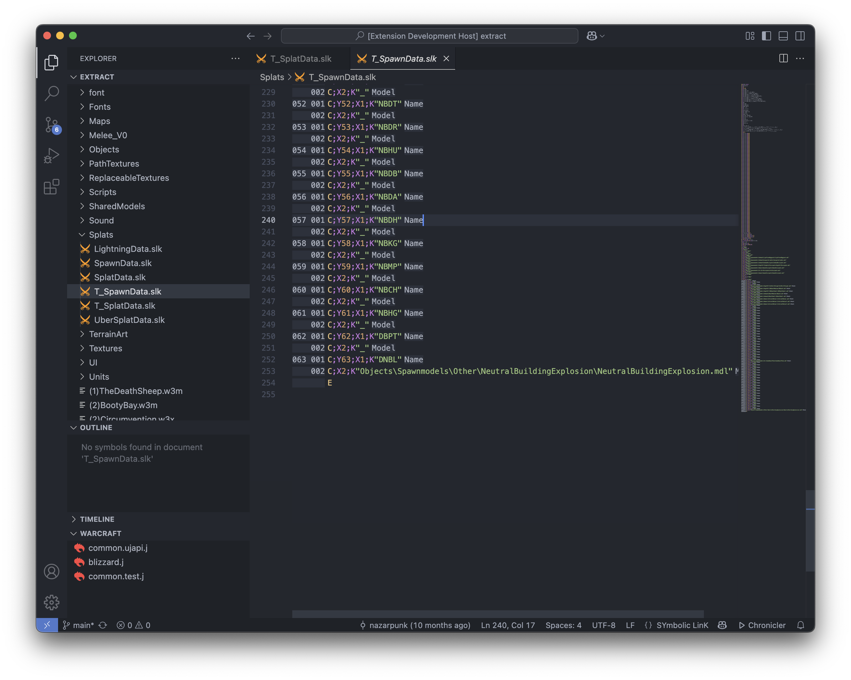The width and height of the screenshot is (851, 680).
Task: Switch to the T_SplatData.slk tab
Action: coord(300,59)
